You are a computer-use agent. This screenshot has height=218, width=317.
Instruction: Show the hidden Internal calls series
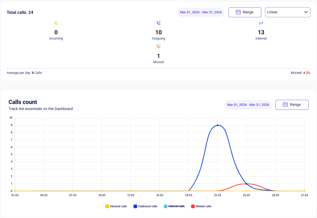(174, 206)
